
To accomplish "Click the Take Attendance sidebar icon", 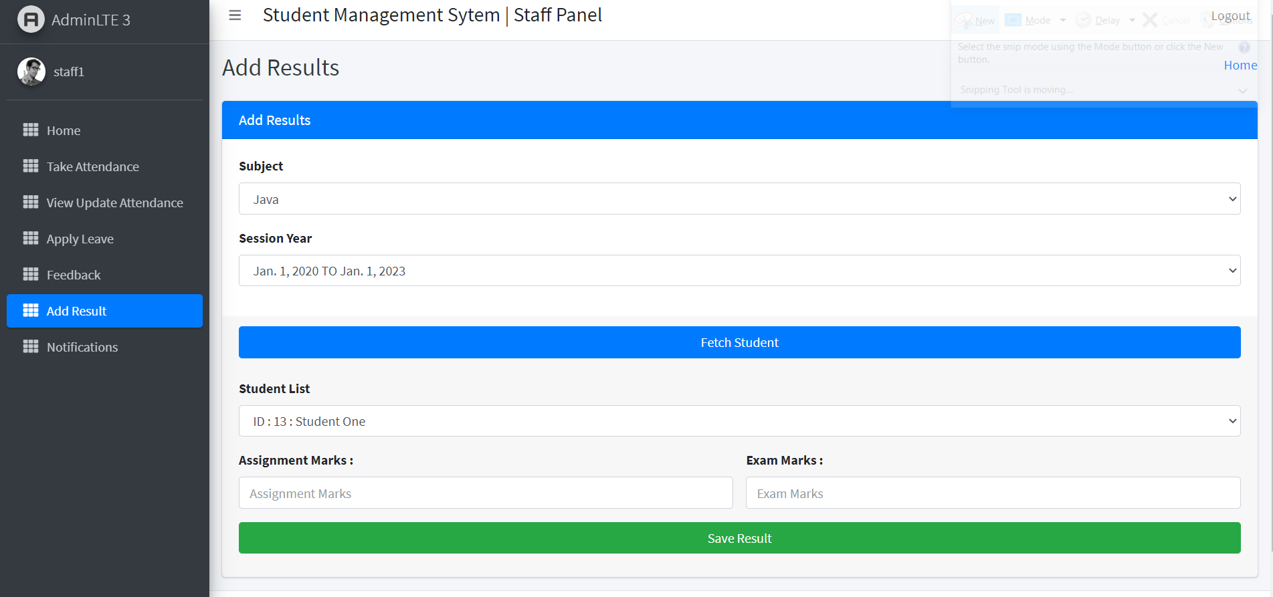I will 31,166.
